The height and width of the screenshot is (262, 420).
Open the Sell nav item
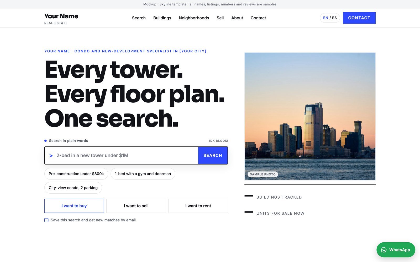pos(220,18)
